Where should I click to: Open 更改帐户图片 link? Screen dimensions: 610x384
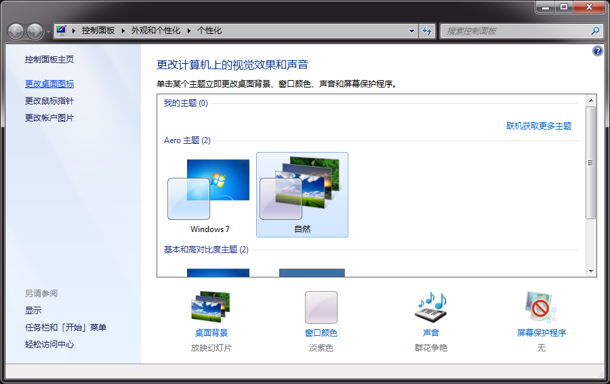pos(49,117)
